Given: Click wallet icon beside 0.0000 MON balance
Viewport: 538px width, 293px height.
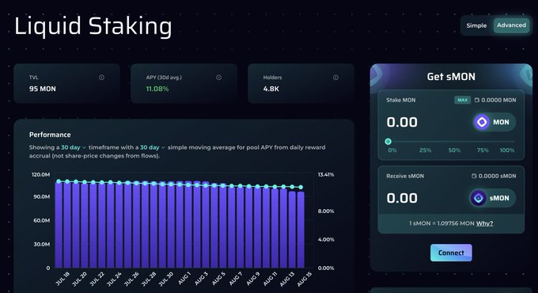Looking at the screenshot, I should tap(477, 100).
